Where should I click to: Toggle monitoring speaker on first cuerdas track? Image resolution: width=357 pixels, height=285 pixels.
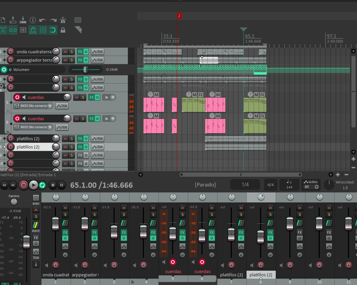click(x=24, y=98)
